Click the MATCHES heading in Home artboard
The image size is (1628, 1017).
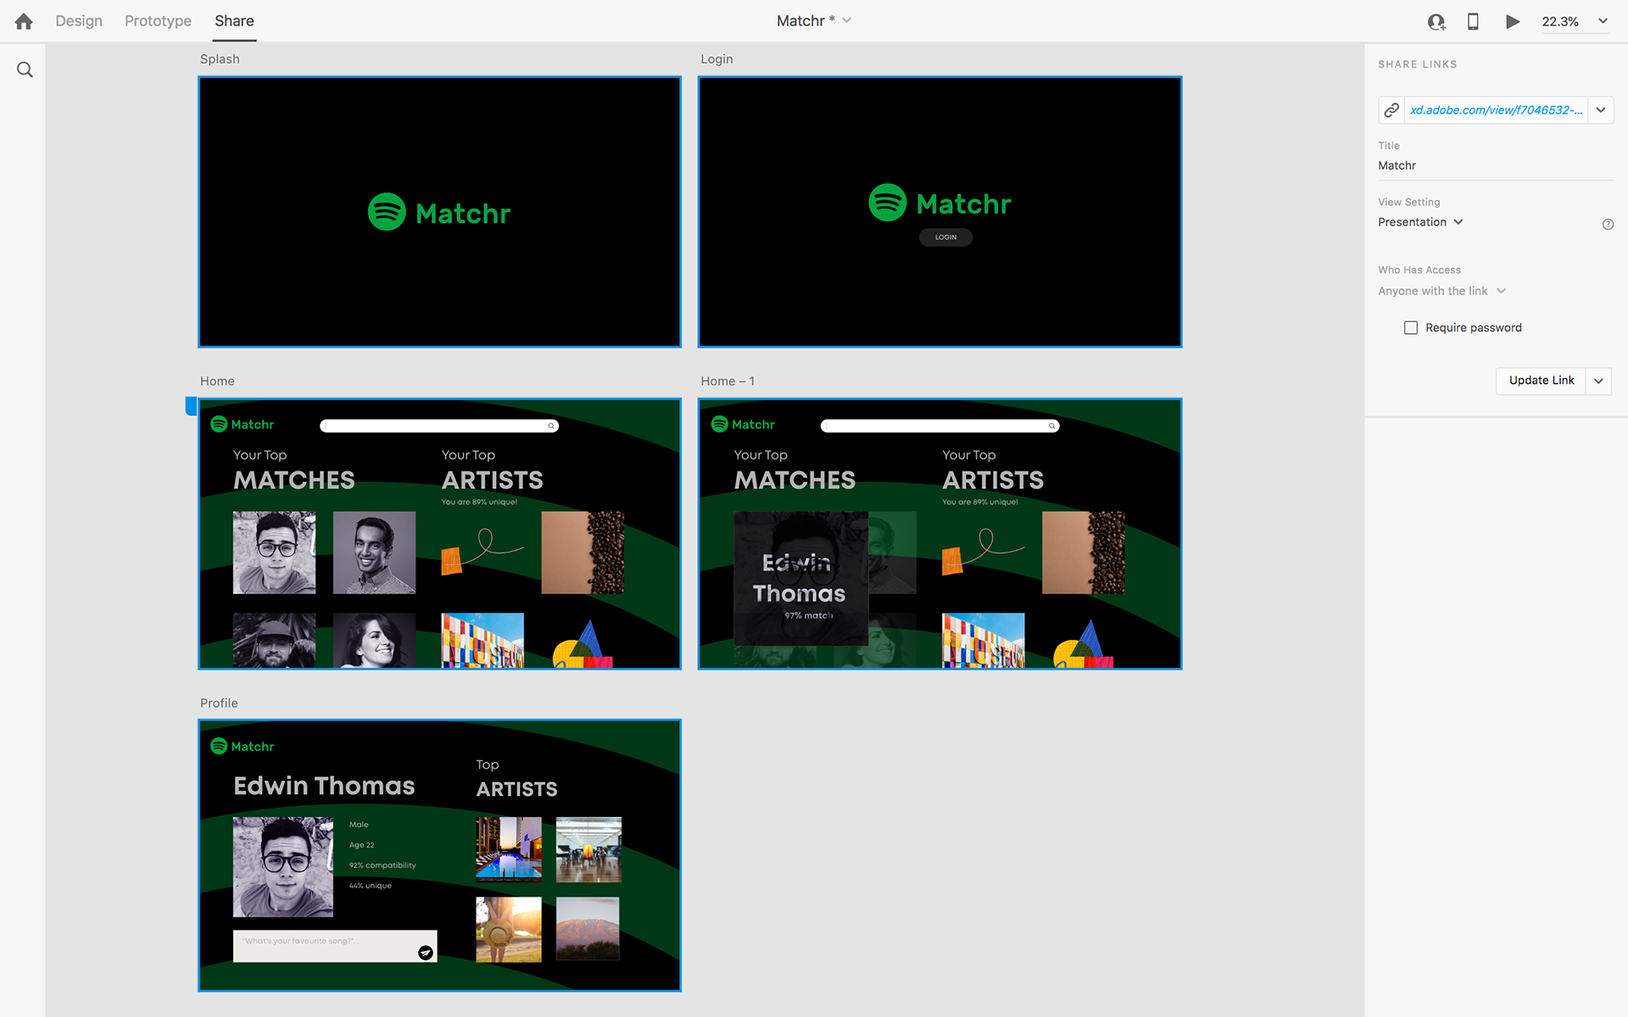point(294,481)
